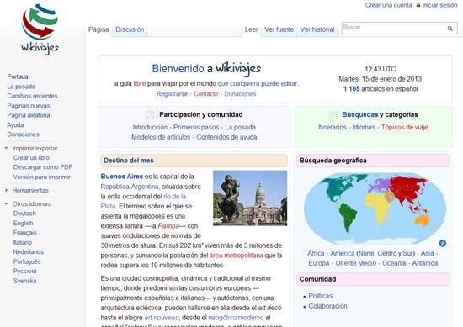Open Colaboración community link
The width and height of the screenshot is (463, 327).
click(x=327, y=306)
